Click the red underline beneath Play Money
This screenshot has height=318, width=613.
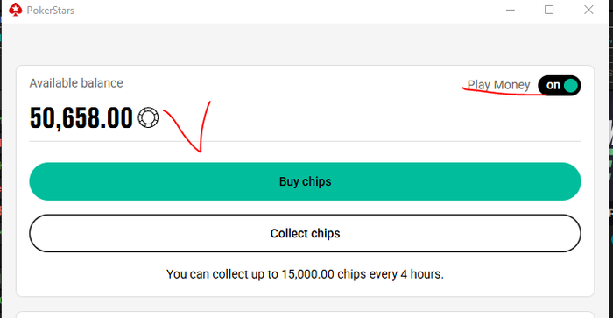pos(504,92)
